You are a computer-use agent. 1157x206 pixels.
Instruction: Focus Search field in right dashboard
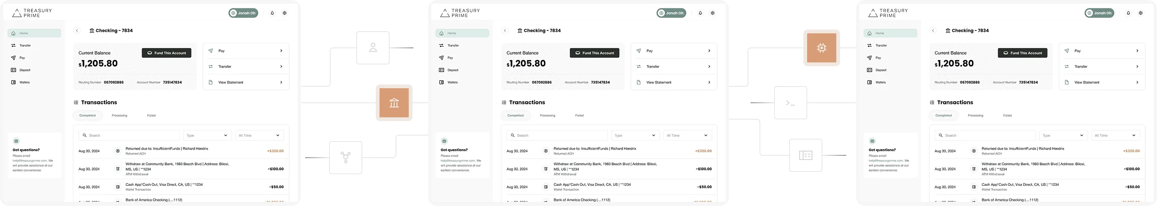[985, 136]
